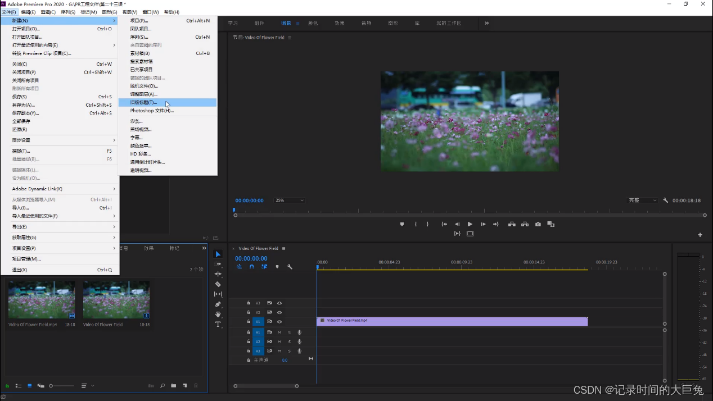Open the 完整 playback resolution dropdown
This screenshot has height=401, width=713.
[642, 200]
